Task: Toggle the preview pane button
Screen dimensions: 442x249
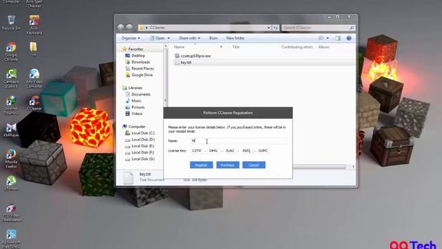Action: (x=338, y=38)
